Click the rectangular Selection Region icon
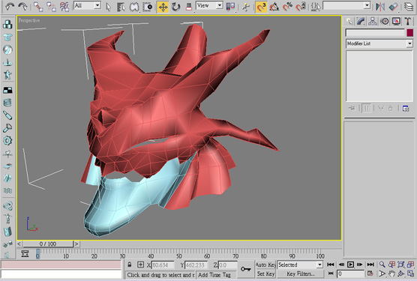This screenshot has height=281, width=417. click(x=134, y=7)
